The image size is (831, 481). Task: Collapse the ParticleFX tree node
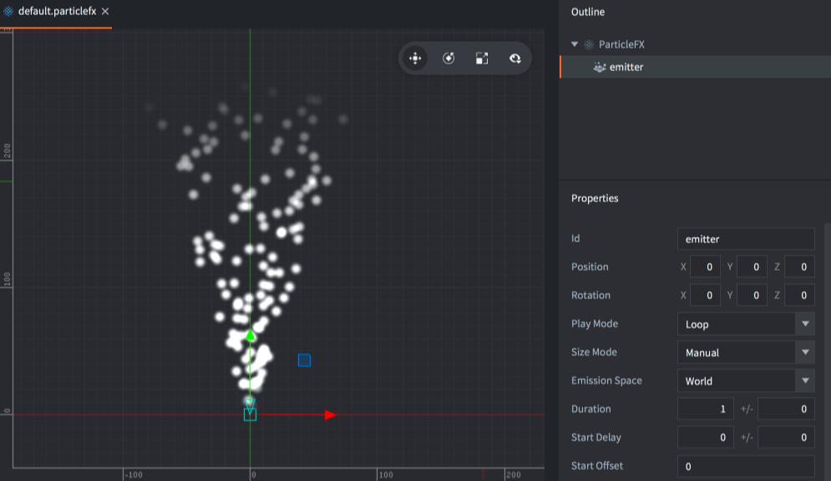click(575, 45)
